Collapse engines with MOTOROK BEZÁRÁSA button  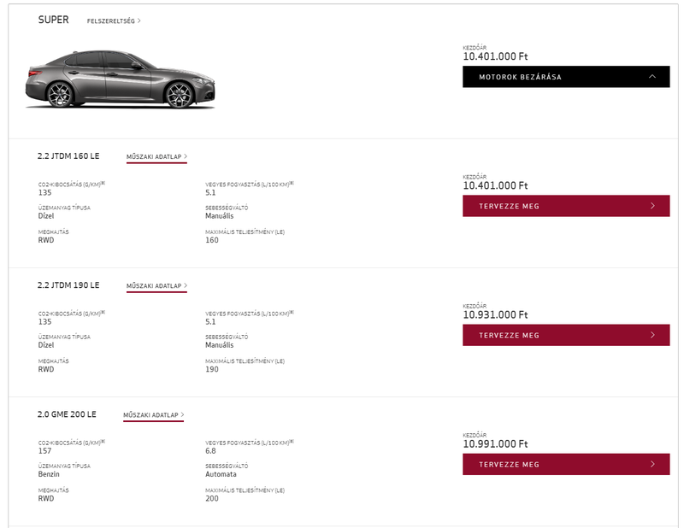[x=566, y=77]
